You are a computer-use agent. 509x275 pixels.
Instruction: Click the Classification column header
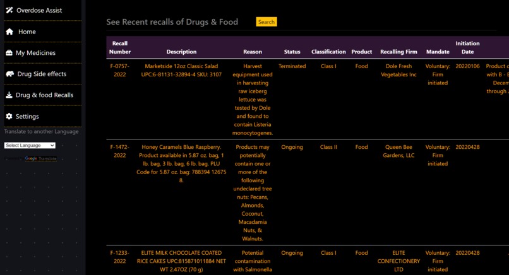pyautogui.click(x=328, y=52)
